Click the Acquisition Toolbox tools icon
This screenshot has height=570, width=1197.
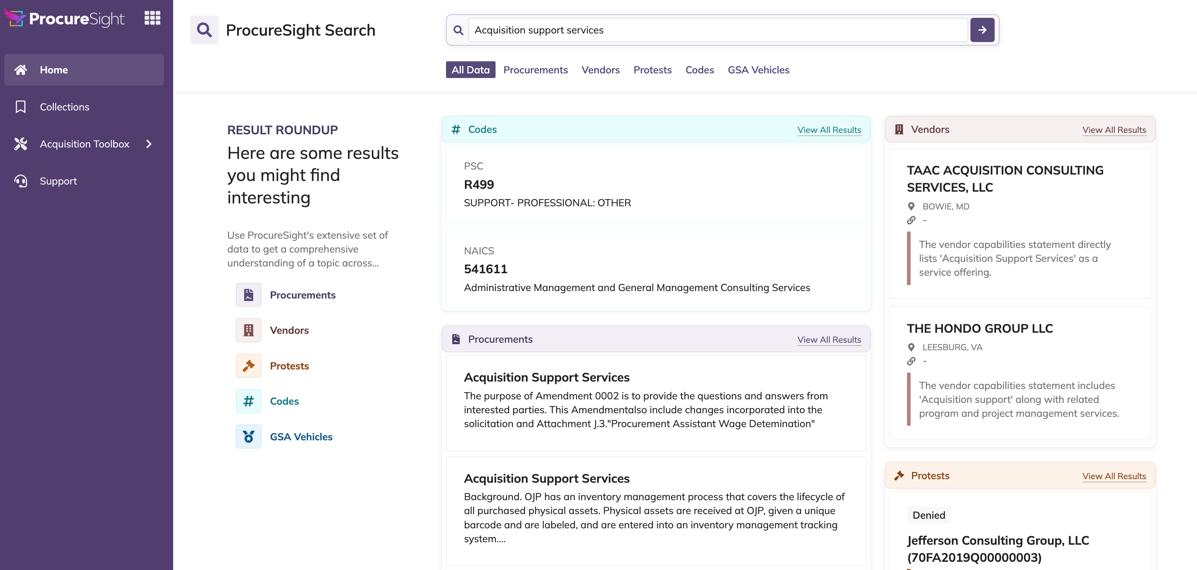(x=20, y=144)
